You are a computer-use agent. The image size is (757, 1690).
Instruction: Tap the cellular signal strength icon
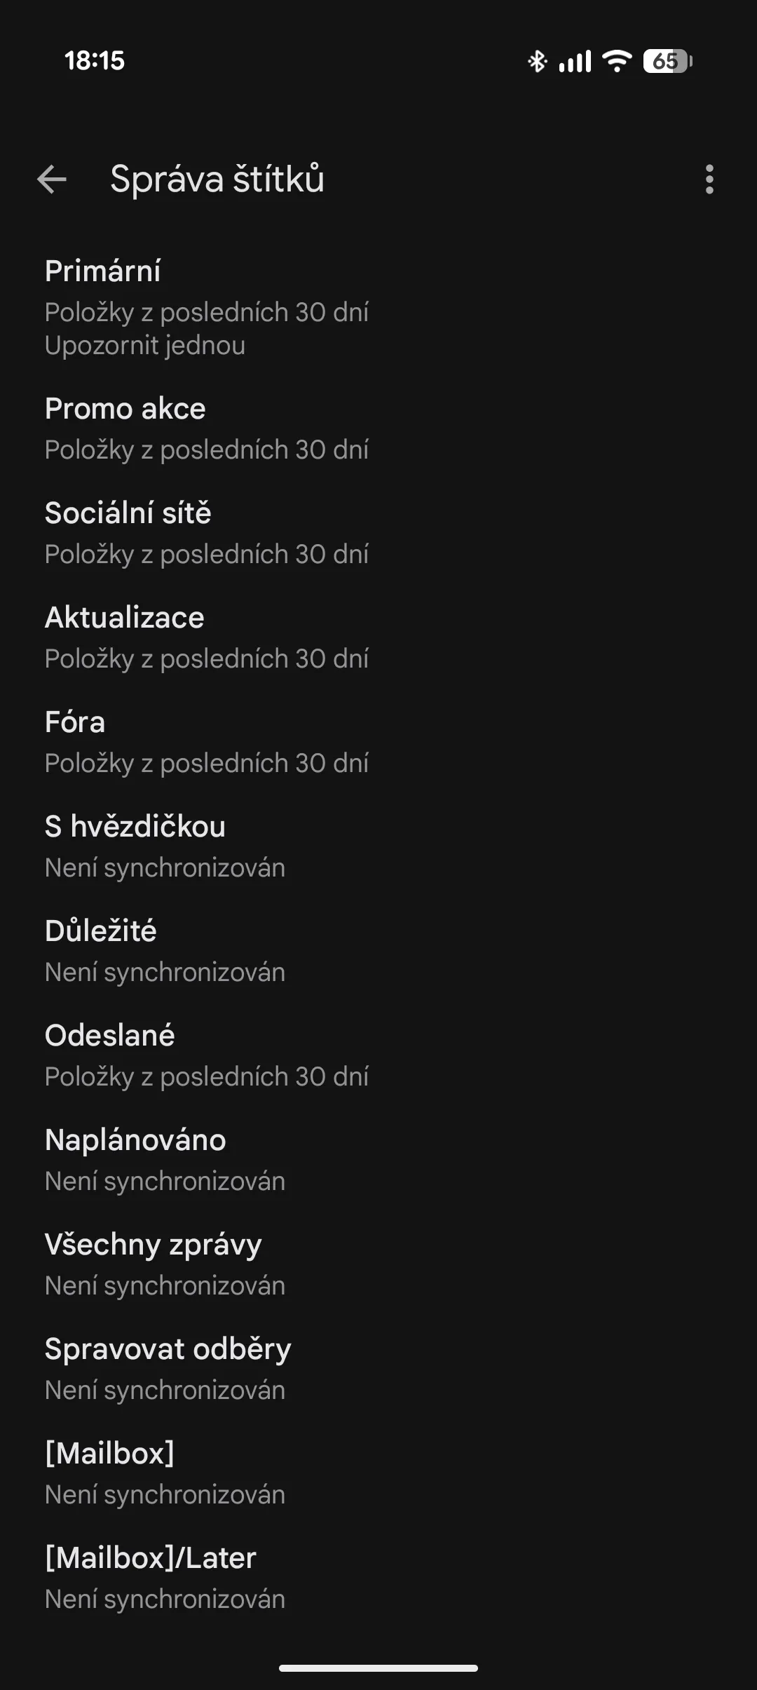click(x=575, y=62)
